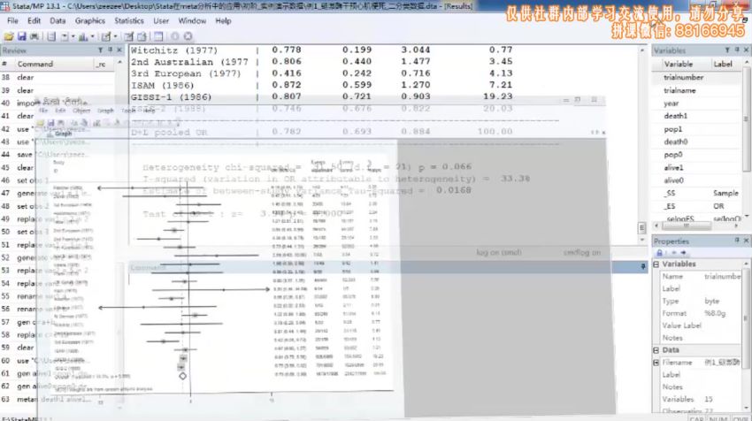Click Review command 38 clear

coord(58,78)
